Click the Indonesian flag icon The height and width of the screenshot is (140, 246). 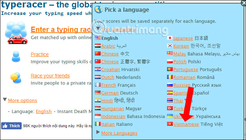click(98, 116)
